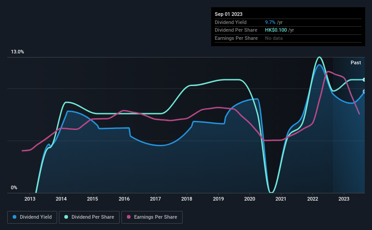Click the Sep 01 2023 tooltip date
Screen dimensions: 372x230
point(228,14)
